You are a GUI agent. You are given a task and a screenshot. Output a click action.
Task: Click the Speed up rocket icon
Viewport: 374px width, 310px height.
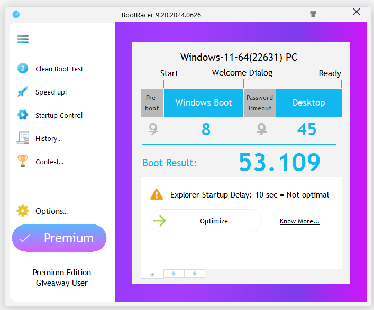tap(23, 92)
